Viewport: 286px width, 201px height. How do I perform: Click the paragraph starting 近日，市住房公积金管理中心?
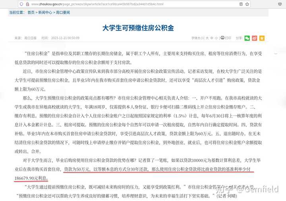point(138,80)
